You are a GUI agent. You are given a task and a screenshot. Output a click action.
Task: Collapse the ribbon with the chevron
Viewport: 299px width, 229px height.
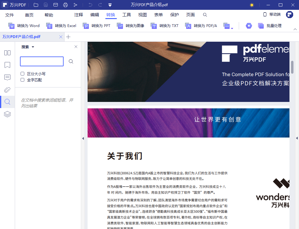pos(294,29)
